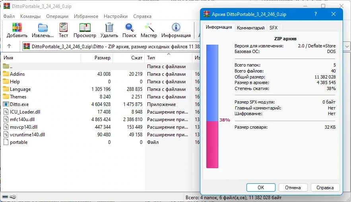
Task: Click the Ditto.exe application icon
Action: pos(6,104)
